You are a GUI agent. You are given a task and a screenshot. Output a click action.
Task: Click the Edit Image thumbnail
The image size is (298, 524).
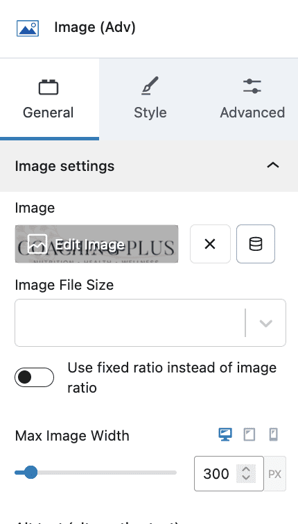click(96, 244)
